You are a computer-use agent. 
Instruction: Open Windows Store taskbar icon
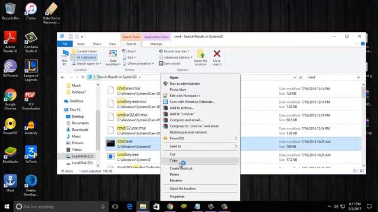(x=156, y=207)
